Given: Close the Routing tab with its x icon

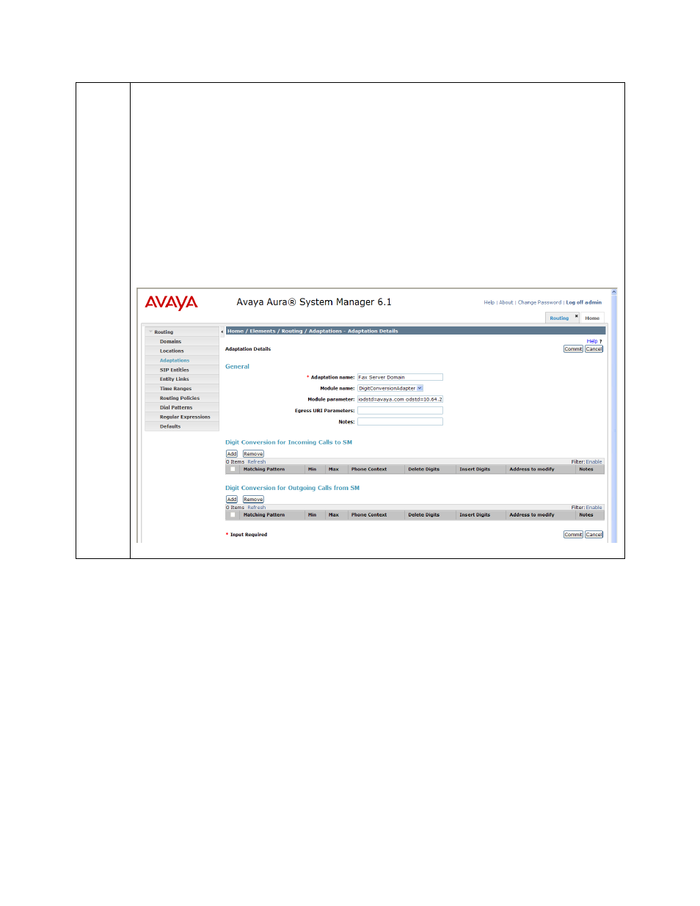Looking at the screenshot, I should tap(576, 316).
